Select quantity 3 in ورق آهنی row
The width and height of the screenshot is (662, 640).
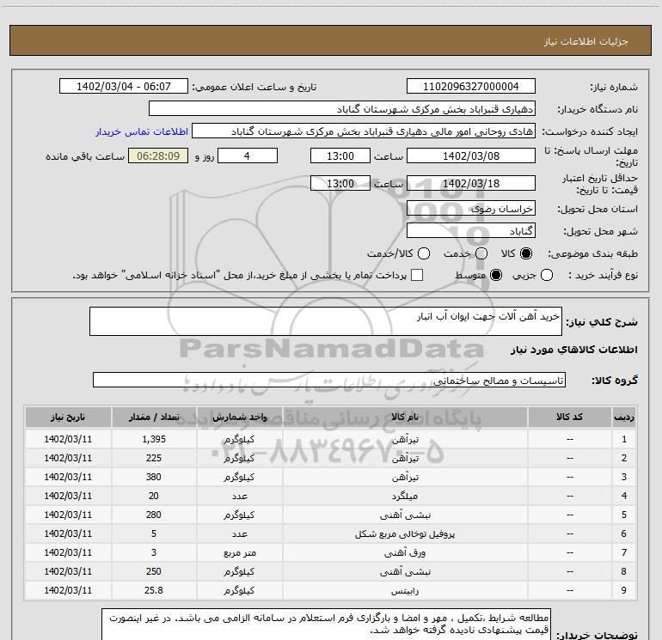pos(154,552)
